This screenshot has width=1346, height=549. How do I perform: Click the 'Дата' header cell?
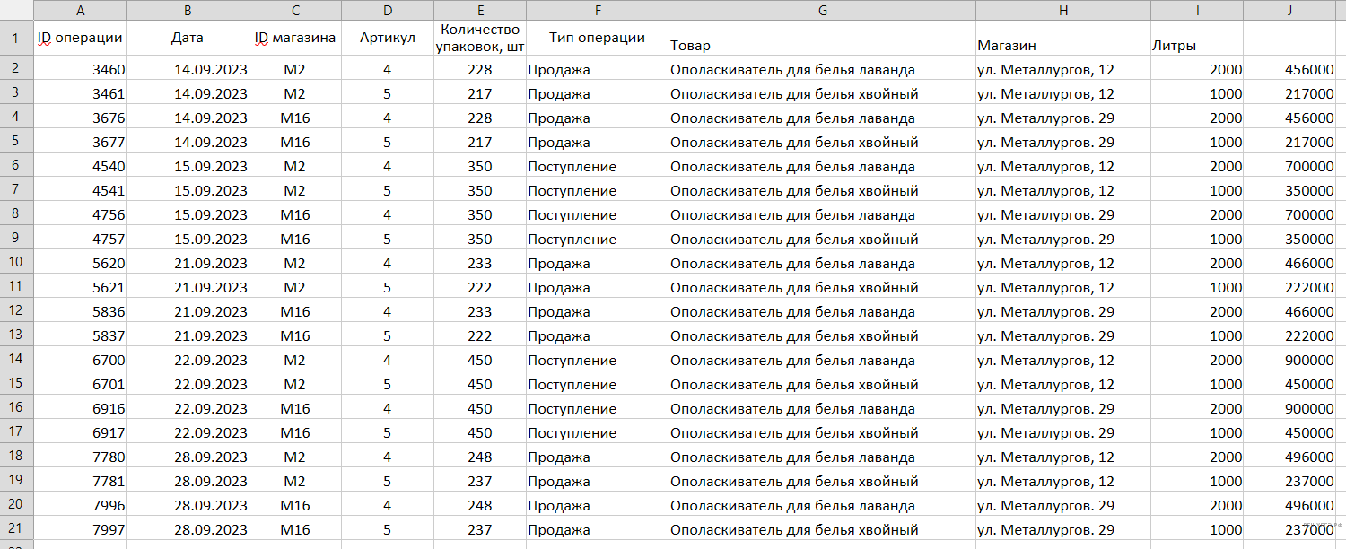coord(188,38)
